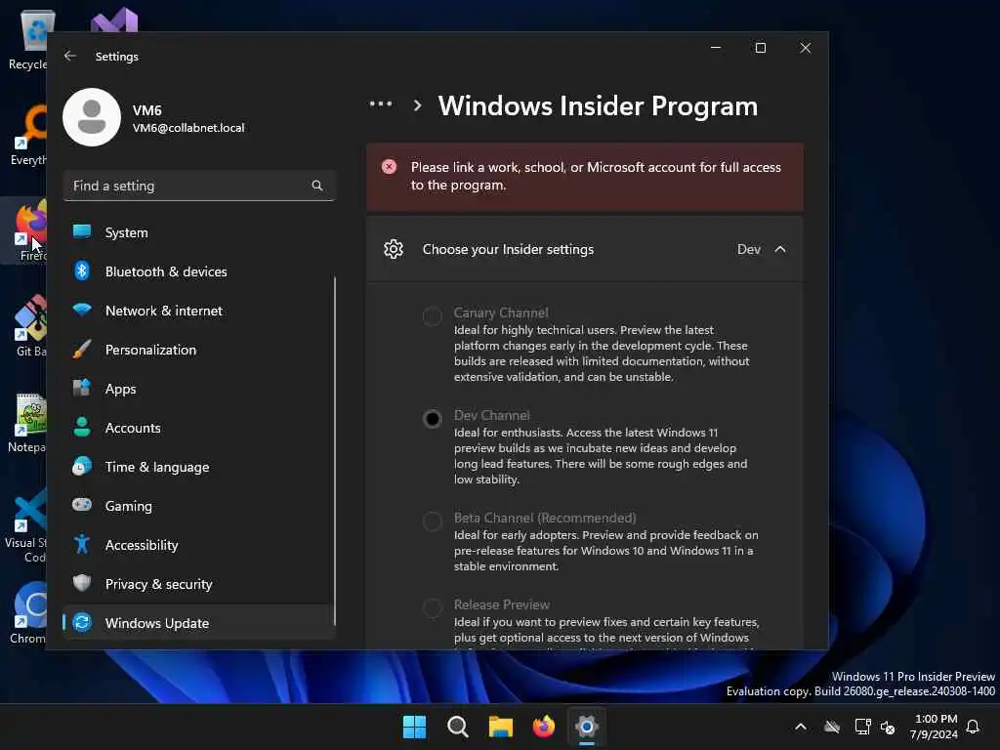Click the VM6 profile avatar
The image size is (1000, 750).
coord(92,117)
